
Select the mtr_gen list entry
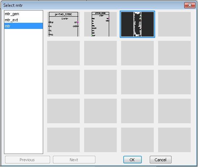pos(24,14)
